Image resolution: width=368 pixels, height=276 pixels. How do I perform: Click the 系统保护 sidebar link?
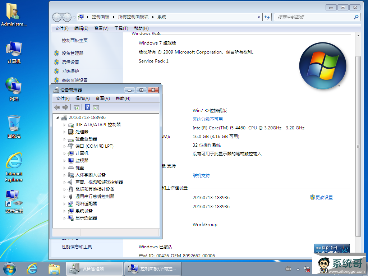coord(70,72)
